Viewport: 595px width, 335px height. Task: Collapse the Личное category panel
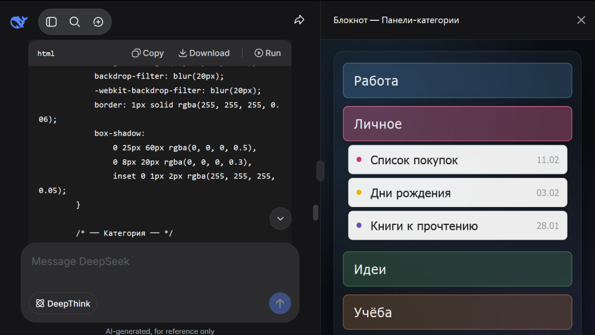(457, 124)
